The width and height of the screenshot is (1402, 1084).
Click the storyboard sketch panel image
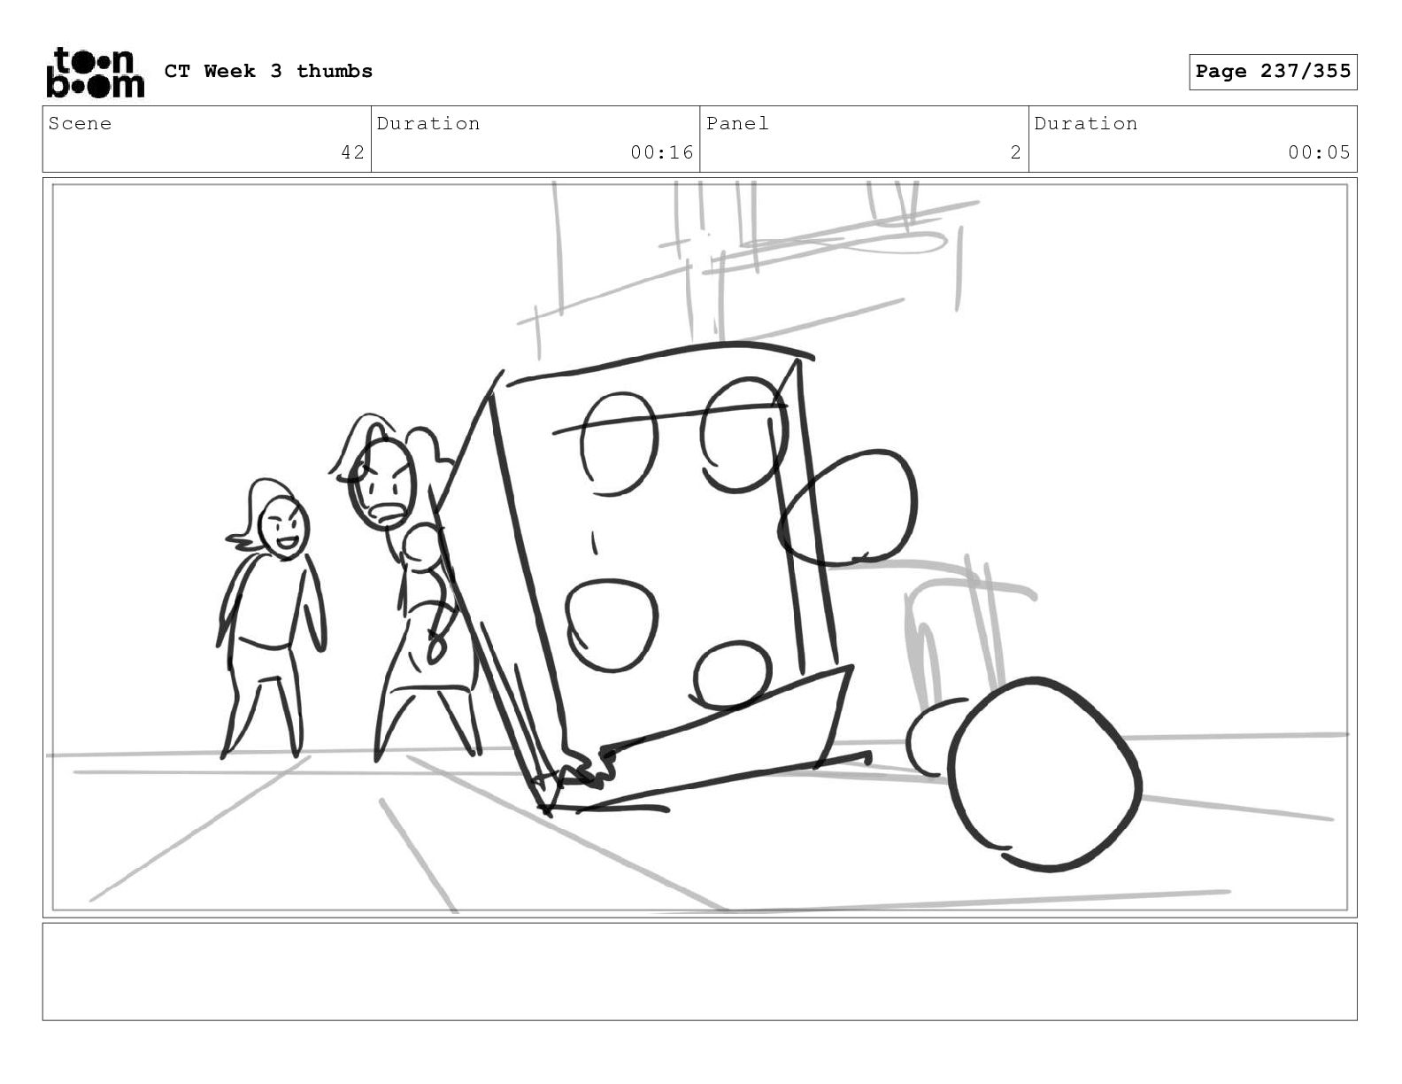point(699,547)
